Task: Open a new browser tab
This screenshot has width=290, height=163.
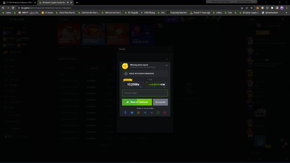Action: click(x=77, y=2)
